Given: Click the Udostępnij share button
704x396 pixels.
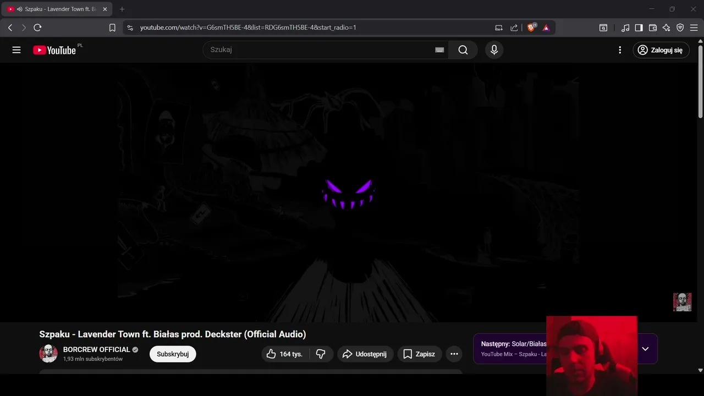Looking at the screenshot, I should click(x=365, y=354).
